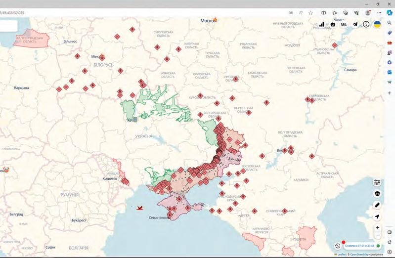Click the red marker near Ulyanovsk oblast
This screenshot has width=395, height=258.
335,45
